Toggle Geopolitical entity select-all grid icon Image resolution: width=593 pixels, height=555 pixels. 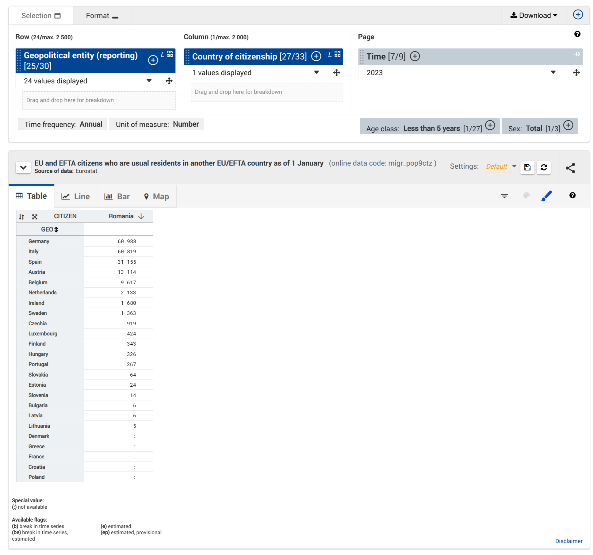tap(170, 54)
